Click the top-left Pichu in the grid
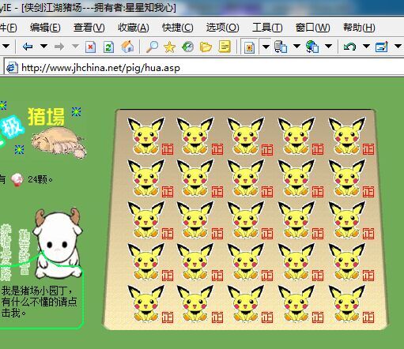The width and height of the screenshot is (404, 349). click(145, 136)
